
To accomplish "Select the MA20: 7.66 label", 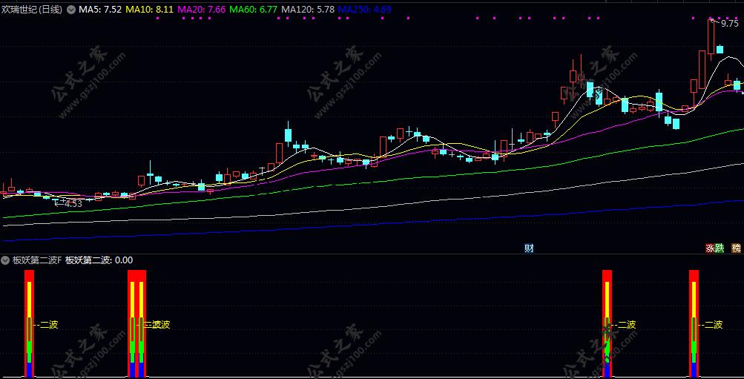I will tap(202, 10).
